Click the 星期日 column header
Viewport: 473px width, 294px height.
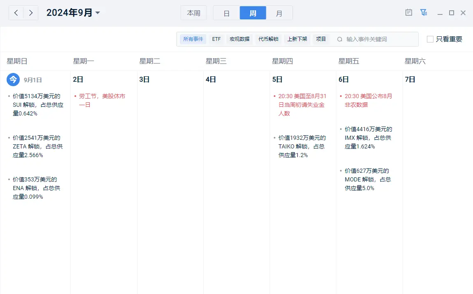tap(17, 61)
